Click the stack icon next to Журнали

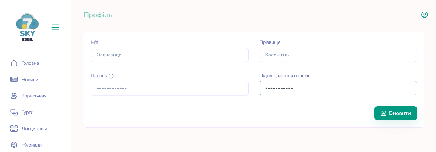point(14,145)
